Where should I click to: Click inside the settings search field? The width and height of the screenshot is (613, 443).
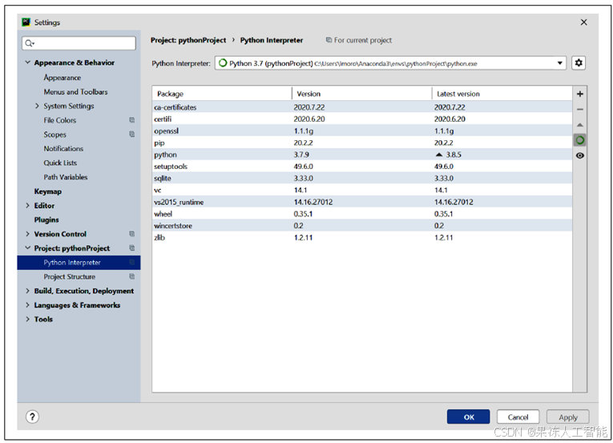point(79,43)
